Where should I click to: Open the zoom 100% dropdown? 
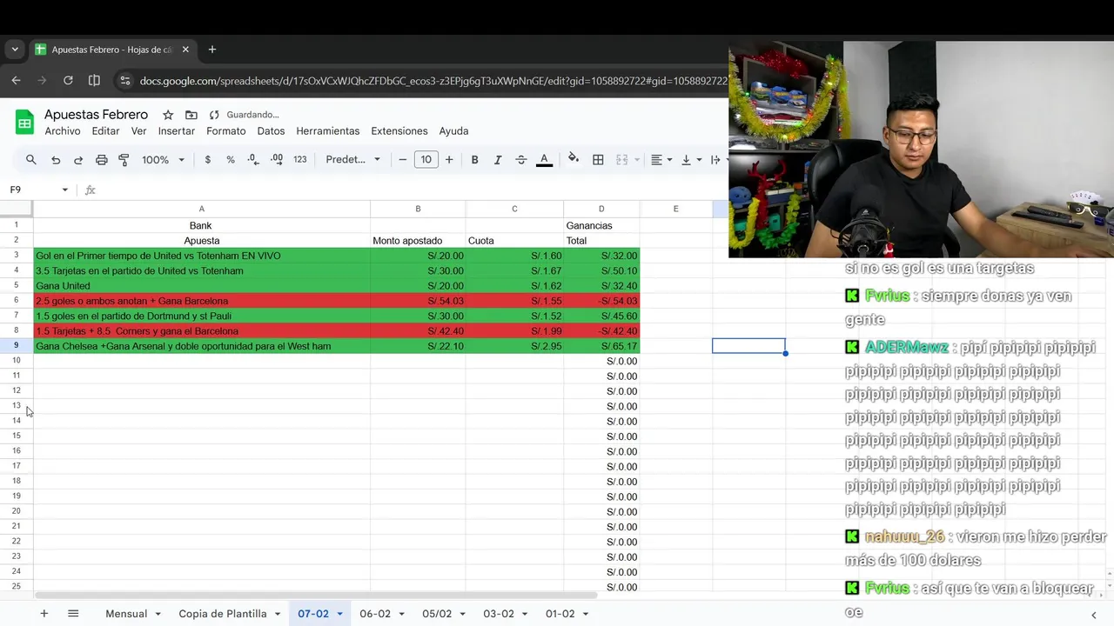[x=164, y=160]
